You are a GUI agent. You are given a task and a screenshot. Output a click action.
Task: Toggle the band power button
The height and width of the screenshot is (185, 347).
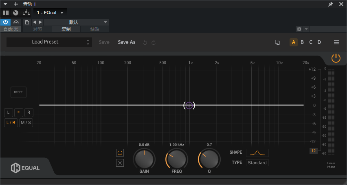tap(120, 152)
